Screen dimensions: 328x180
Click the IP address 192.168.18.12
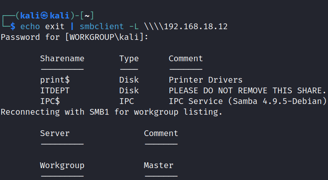click(195, 27)
